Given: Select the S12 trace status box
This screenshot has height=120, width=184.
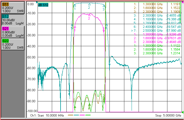Looking at the screenshot, I should [x=13, y=20].
